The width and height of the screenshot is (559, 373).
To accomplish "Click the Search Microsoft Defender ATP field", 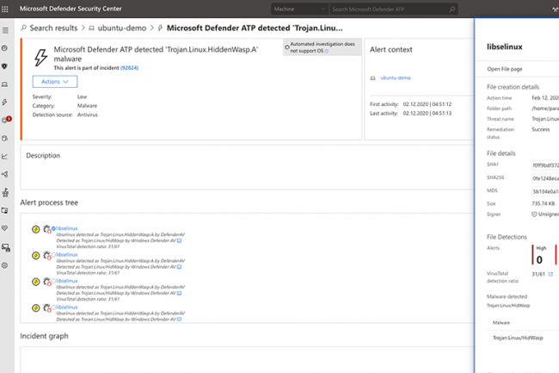I will (394, 9).
